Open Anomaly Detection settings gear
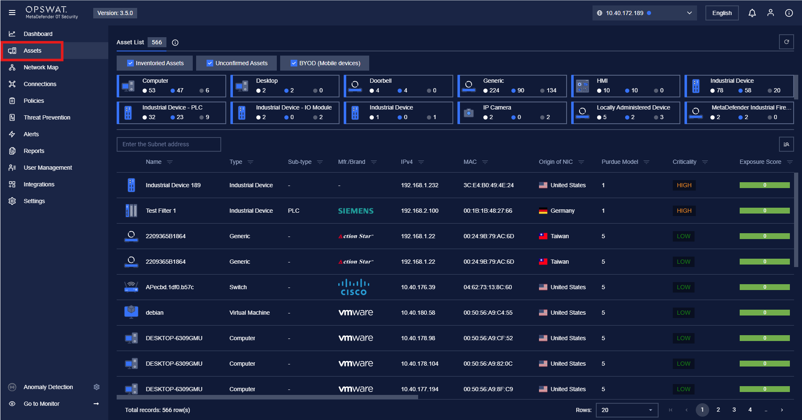This screenshot has width=802, height=420. tap(97, 387)
